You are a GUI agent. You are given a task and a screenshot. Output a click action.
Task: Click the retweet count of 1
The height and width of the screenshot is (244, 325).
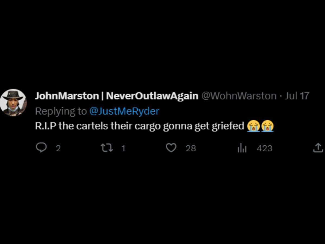123,148
